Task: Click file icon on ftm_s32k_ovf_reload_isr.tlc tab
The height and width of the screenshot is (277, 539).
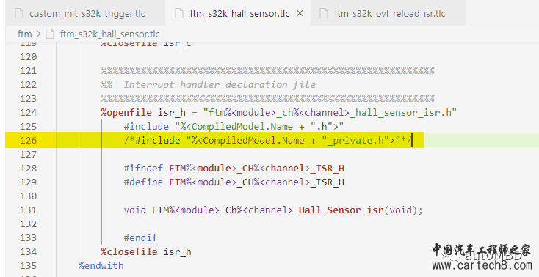Action: [323, 13]
